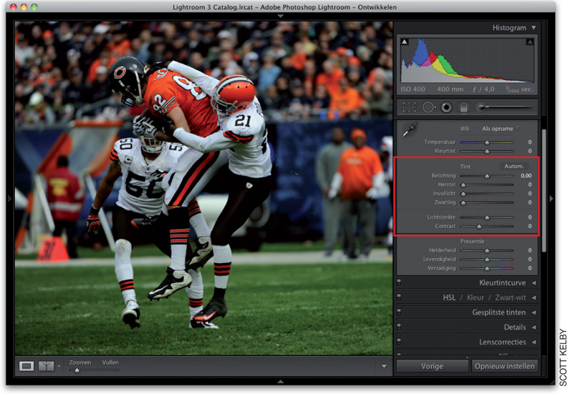573x396 pixels.
Task: Select the Graduated Filter tool
Action: 463,107
